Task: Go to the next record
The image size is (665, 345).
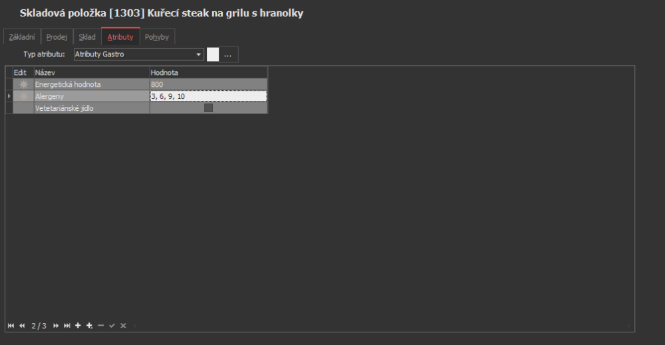Action: click(x=56, y=326)
